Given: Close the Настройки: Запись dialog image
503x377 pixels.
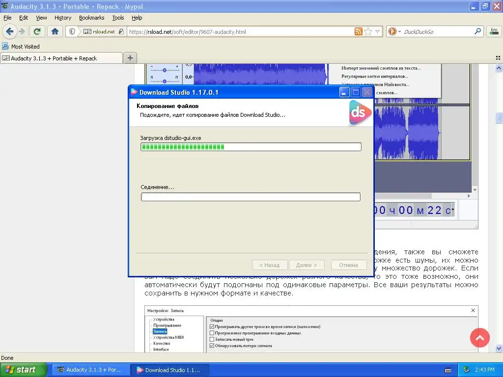Looking at the screenshot, I should [473, 310].
